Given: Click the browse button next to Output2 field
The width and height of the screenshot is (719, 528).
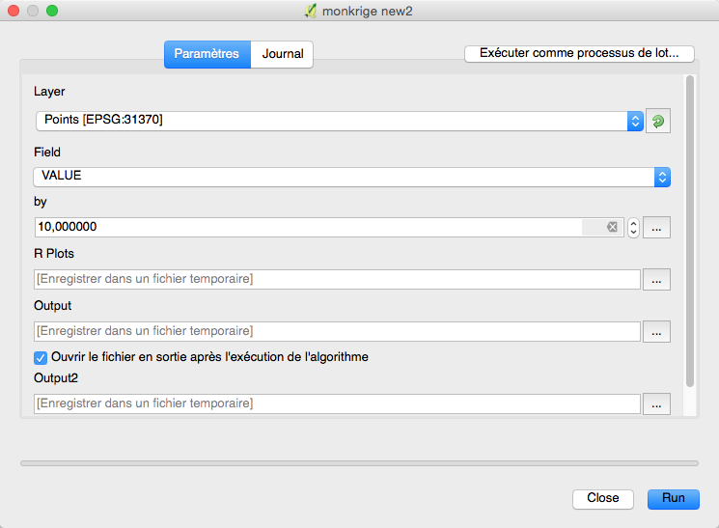Looking at the screenshot, I should [656, 403].
